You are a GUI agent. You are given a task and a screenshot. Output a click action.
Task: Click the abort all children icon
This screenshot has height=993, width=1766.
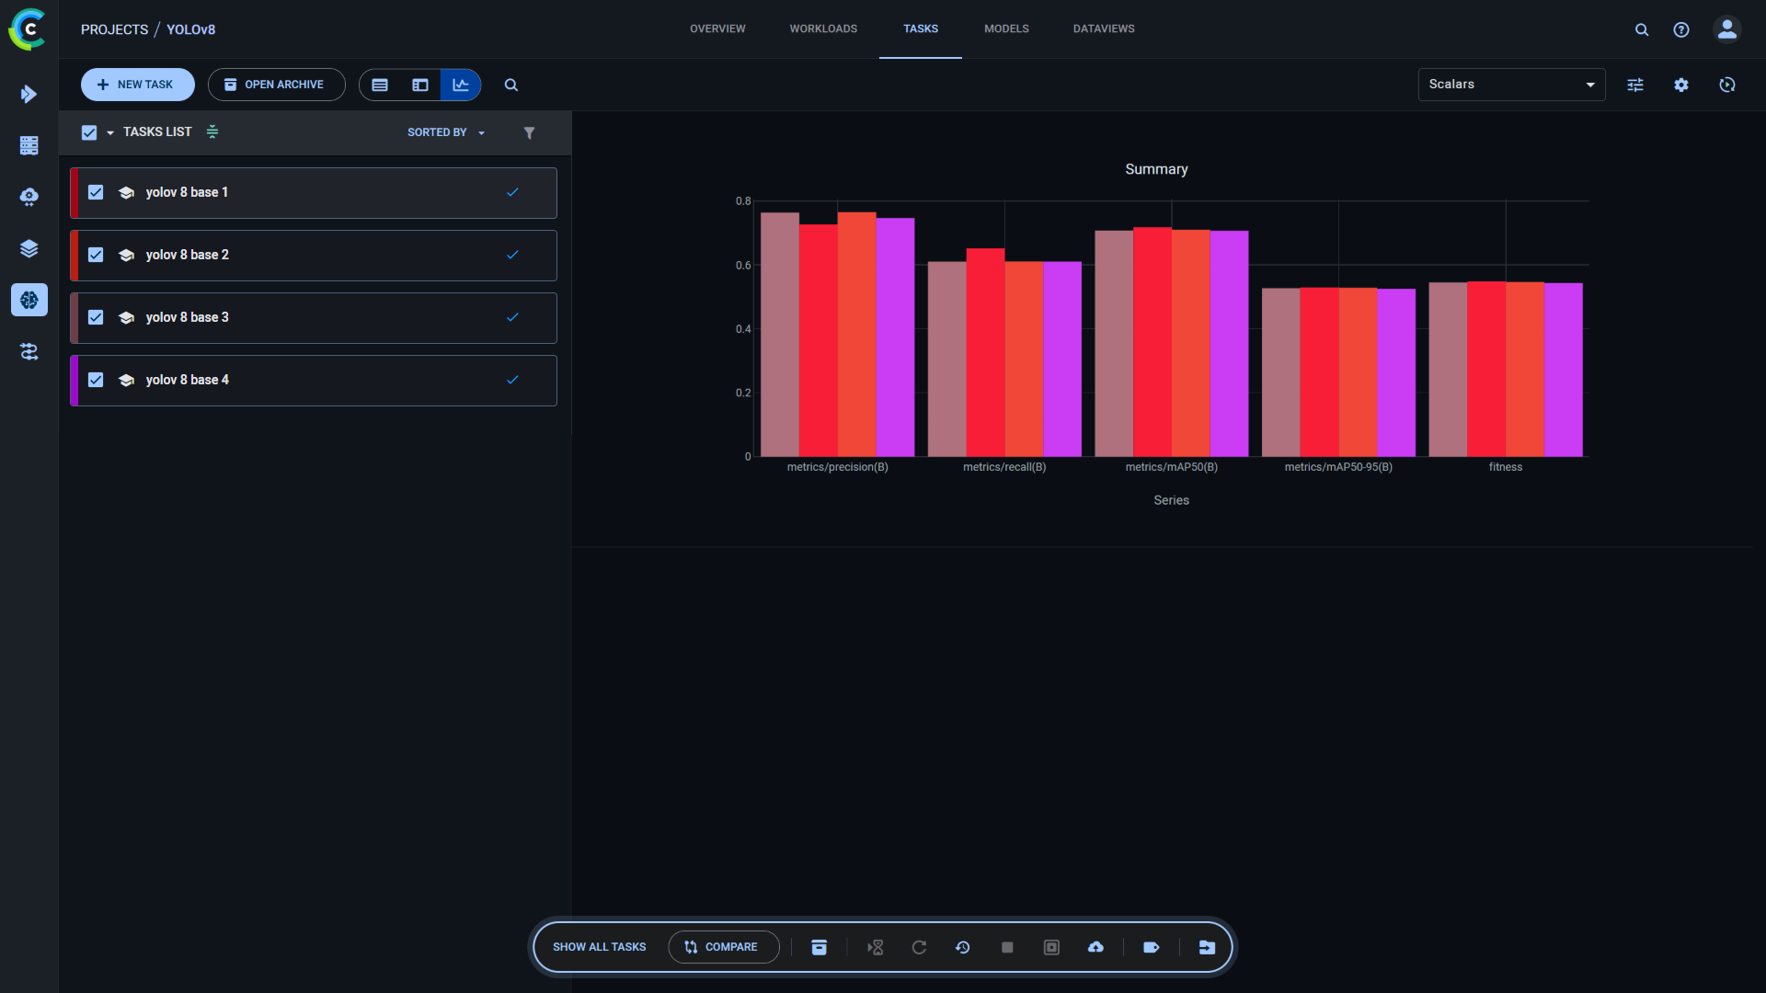(x=1051, y=947)
